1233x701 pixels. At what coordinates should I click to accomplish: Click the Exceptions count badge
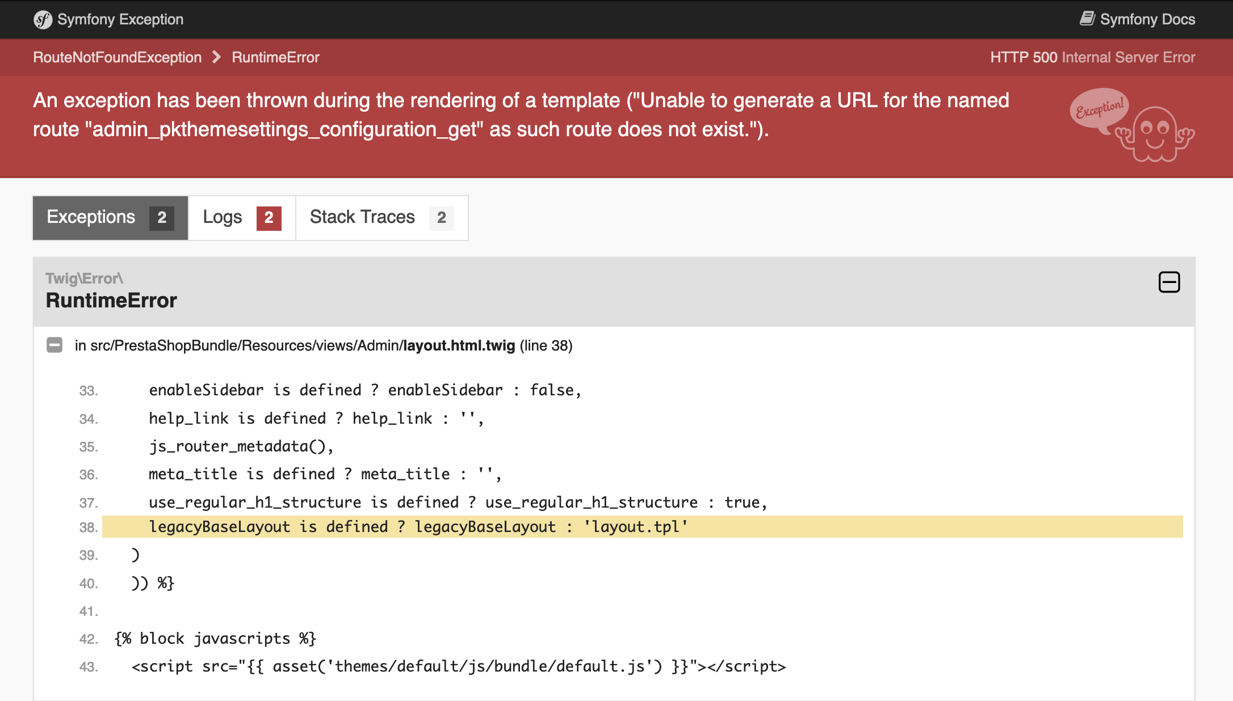pyautogui.click(x=162, y=218)
